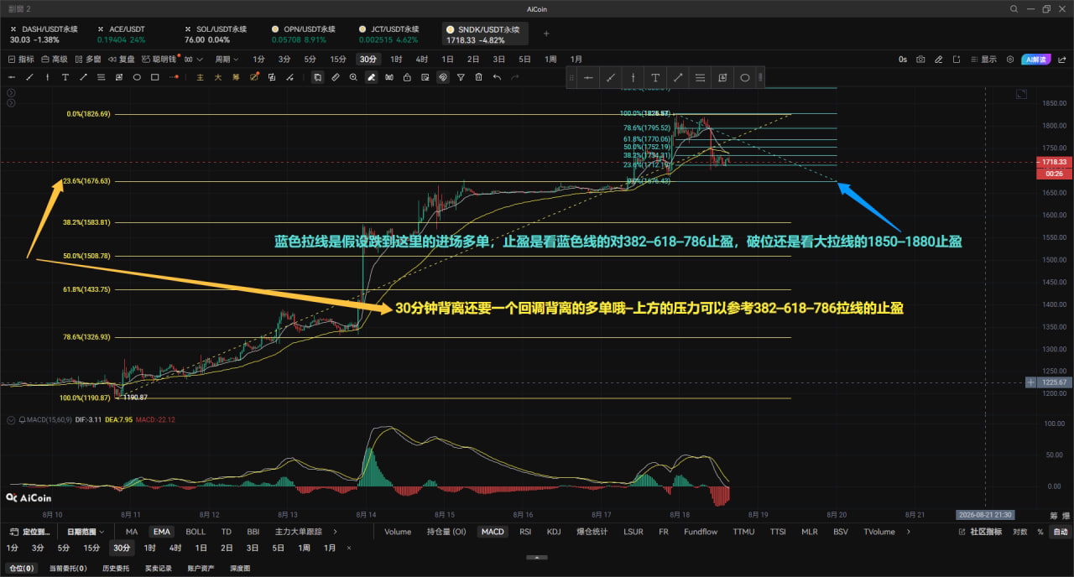Image resolution: width=1074 pixels, height=577 pixels.
Task: Expand the 日期范围 date range dropdown
Action: click(86, 532)
